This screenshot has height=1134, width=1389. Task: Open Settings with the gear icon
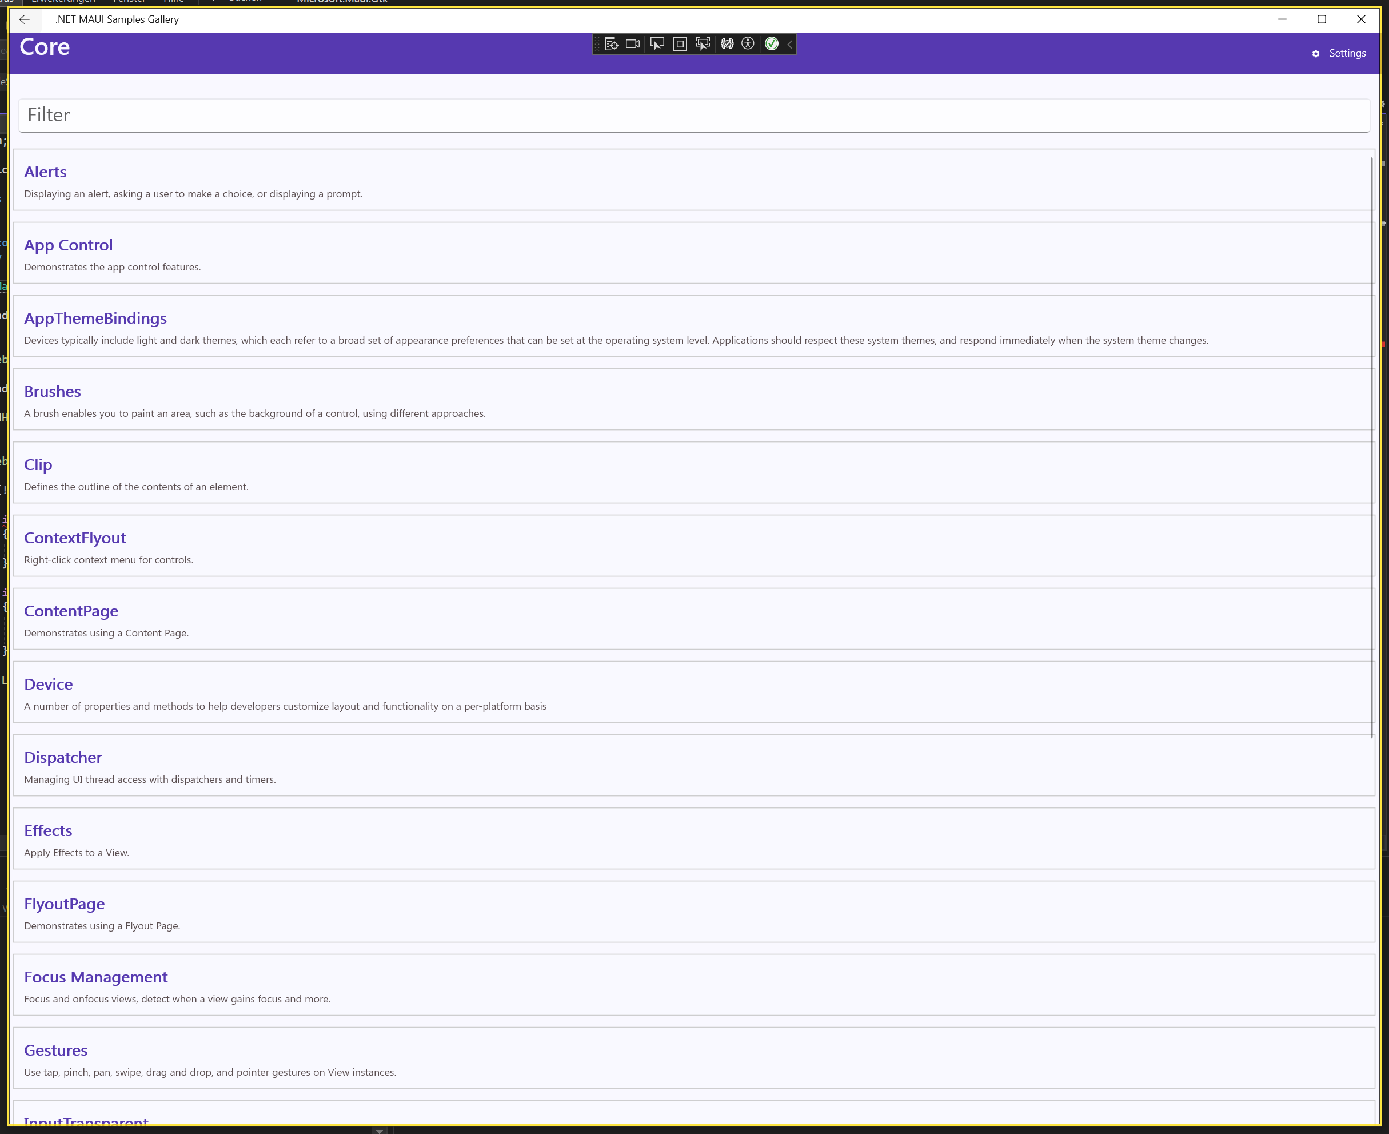pyautogui.click(x=1315, y=54)
